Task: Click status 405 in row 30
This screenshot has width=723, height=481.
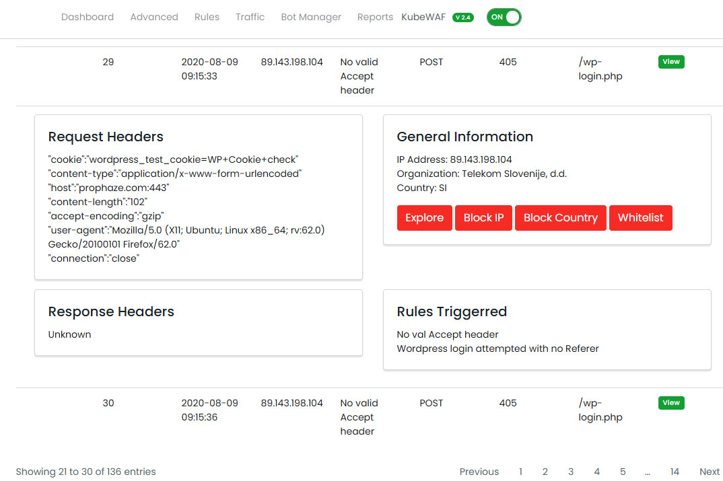Action: coord(508,403)
